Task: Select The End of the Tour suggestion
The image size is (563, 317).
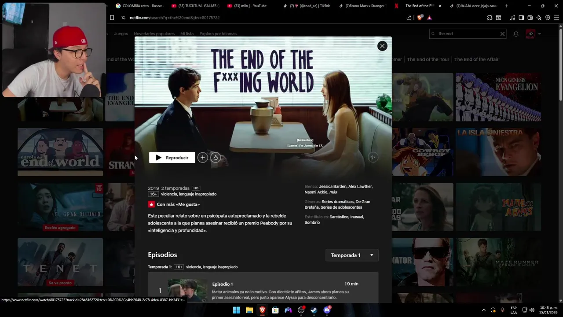Action: [x=428, y=59]
